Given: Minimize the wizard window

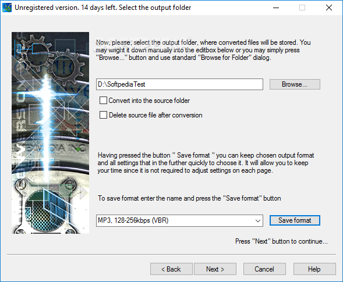Looking at the screenshot, I should pos(276,8).
